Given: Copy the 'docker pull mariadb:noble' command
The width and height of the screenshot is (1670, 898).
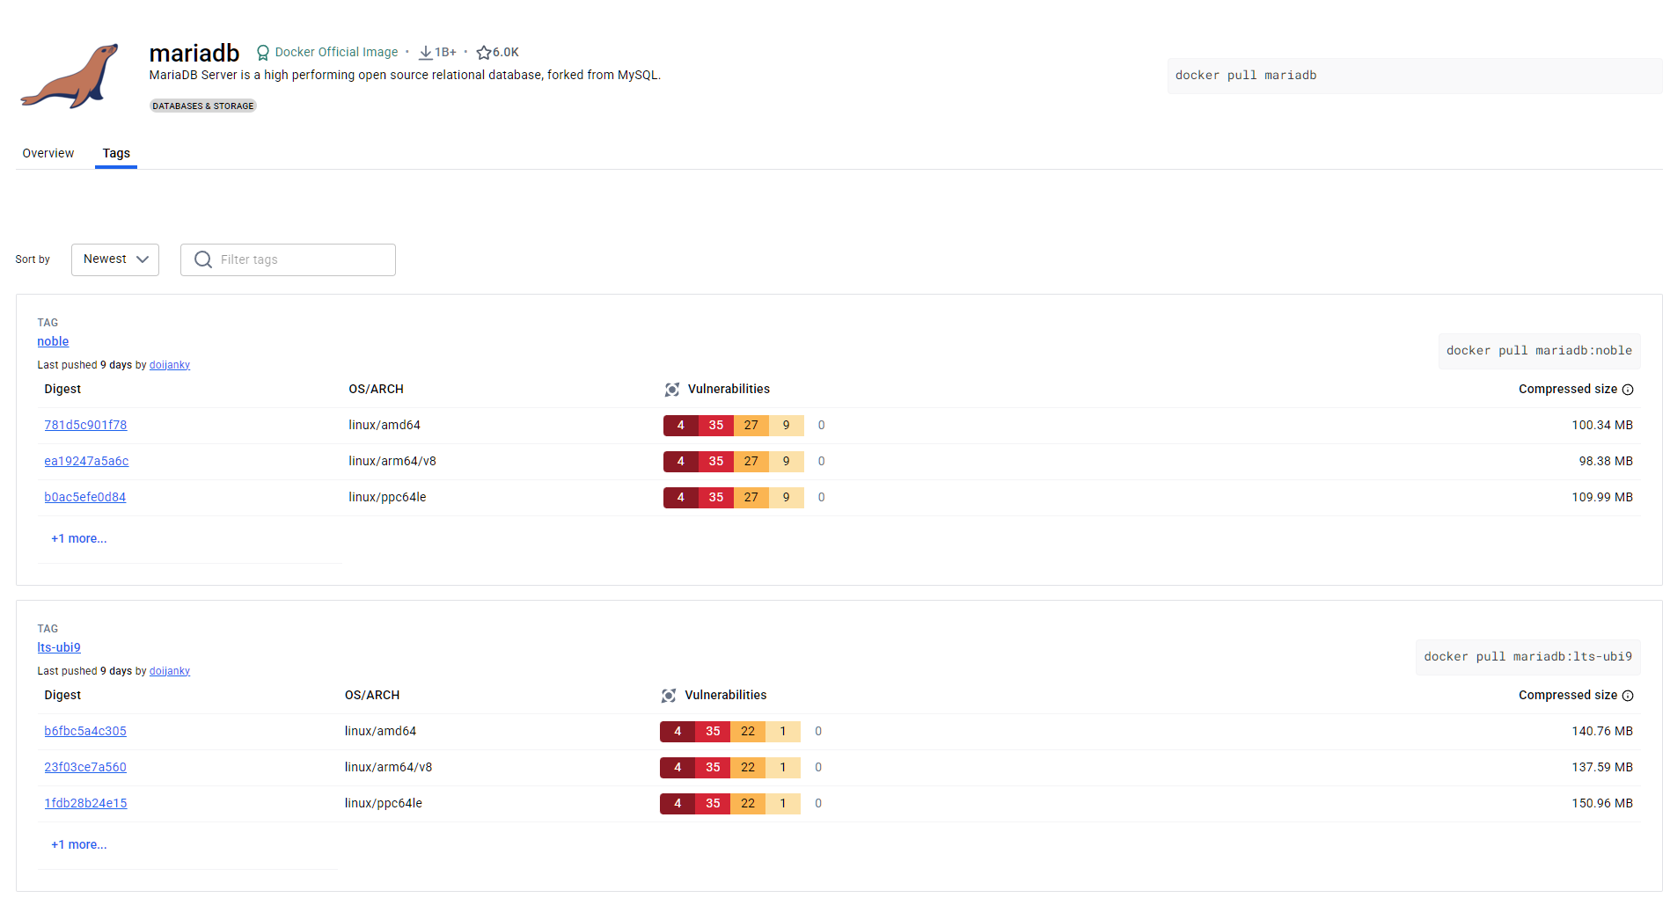Looking at the screenshot, I should click(1539, 351).
